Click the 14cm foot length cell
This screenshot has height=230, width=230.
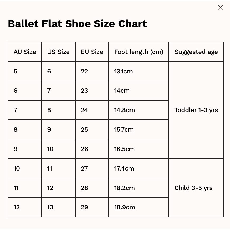139,91
